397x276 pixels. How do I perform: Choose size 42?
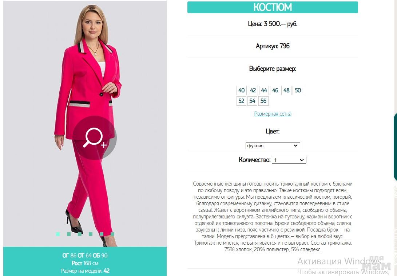pyautogui.click(x=253, y=90)
